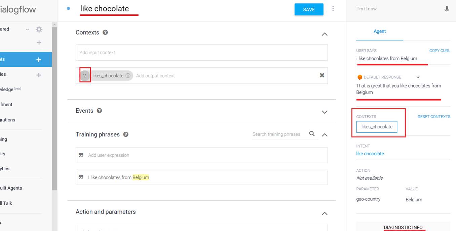This screenshot has height=231, width=456.
Task: Click the Contexts help question mark icon
Action: pyautogui.click(x=105, y=33)
